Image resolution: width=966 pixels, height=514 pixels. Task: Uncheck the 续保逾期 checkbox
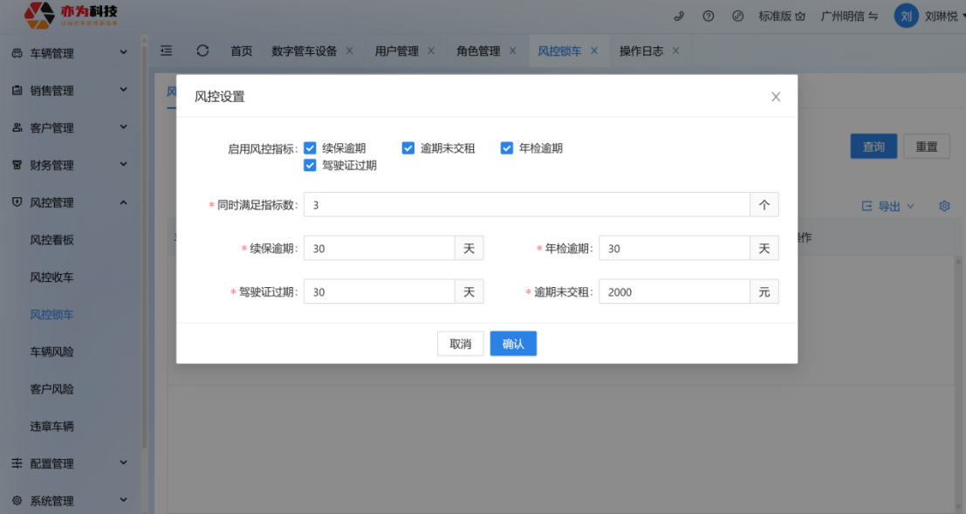310,148
